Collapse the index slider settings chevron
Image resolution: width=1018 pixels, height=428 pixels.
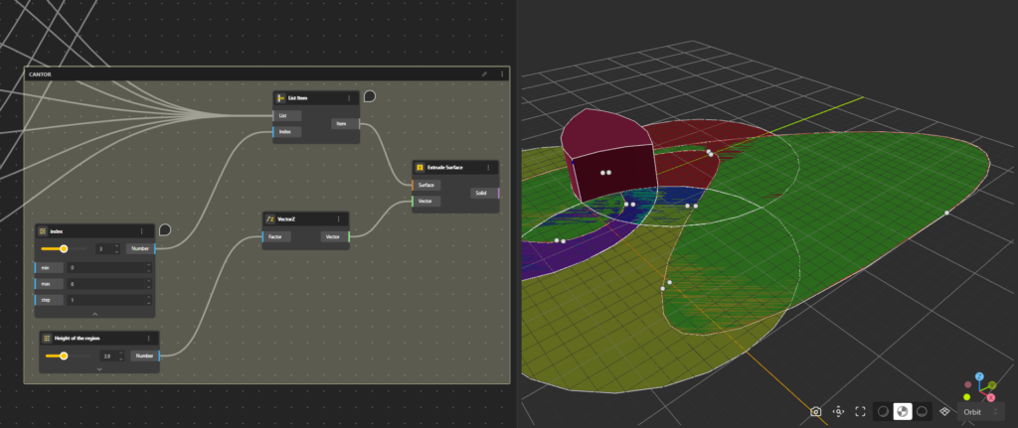pos(94,314)
